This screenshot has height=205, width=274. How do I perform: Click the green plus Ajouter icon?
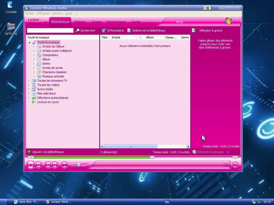(x=29, y=152)
